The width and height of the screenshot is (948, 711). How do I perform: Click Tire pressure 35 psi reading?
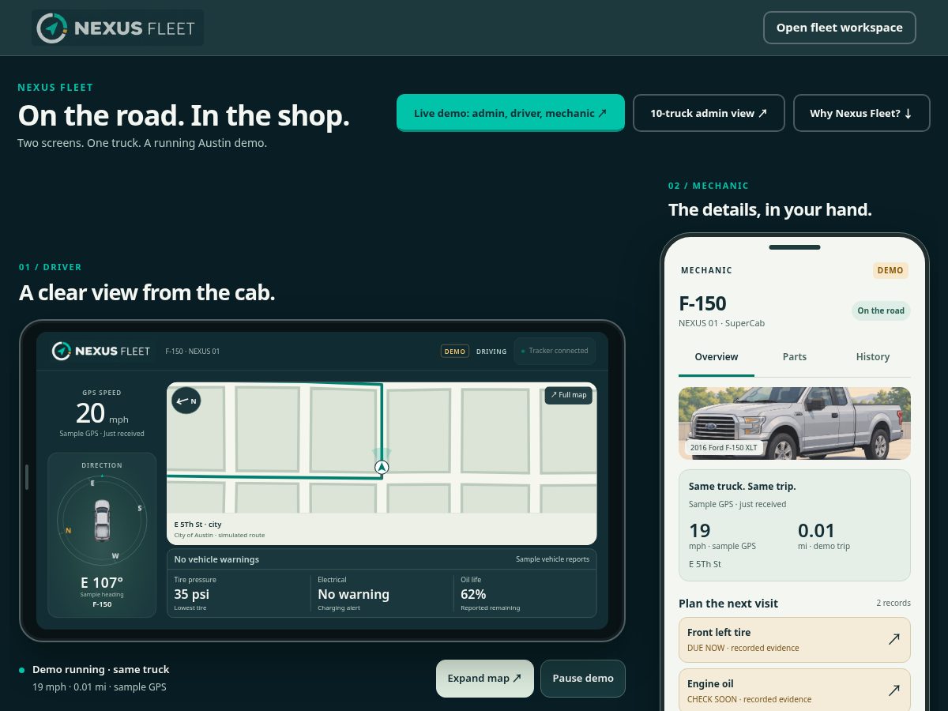click(192, 594)
